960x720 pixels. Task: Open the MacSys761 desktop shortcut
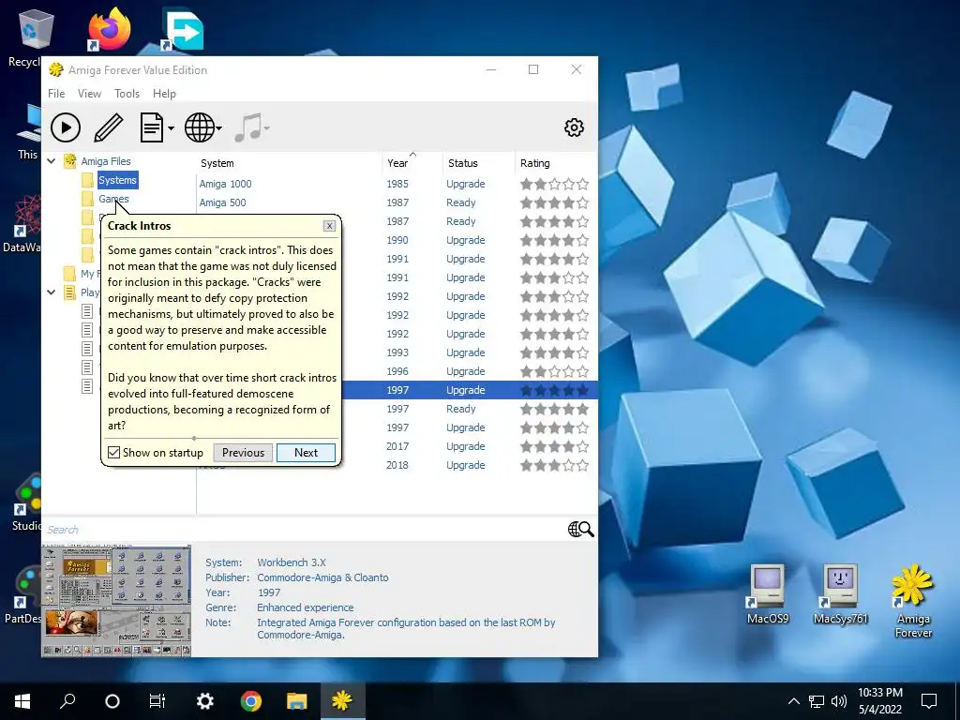pyautogui.click(x=841, y=593)
